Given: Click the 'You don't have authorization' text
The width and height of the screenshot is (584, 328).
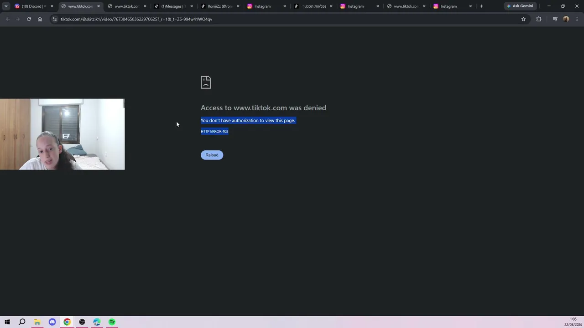Looking at the screenshot, I should pos(248,120).
